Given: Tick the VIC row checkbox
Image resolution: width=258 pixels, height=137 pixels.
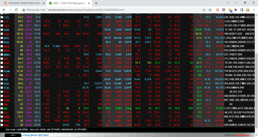Looking at the screenshot, I should tap(2, 108).
